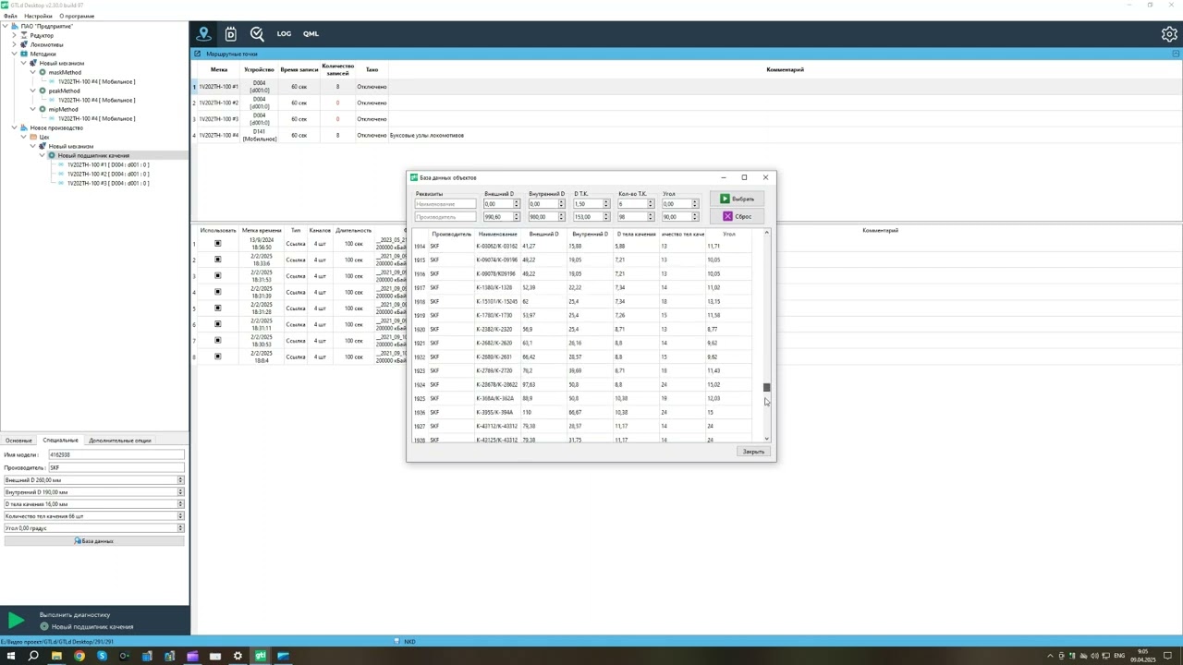Click green icon on 'Выбрать' button
Screen dimensions: 1183x665
(x=726, y=199)
